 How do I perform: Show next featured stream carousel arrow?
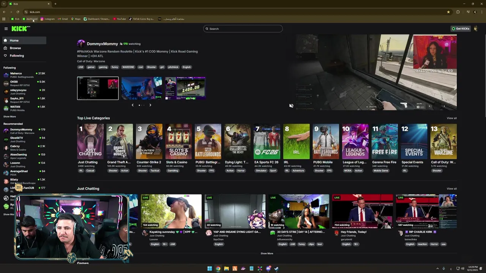pyautogui.click(x=150, y=105)
